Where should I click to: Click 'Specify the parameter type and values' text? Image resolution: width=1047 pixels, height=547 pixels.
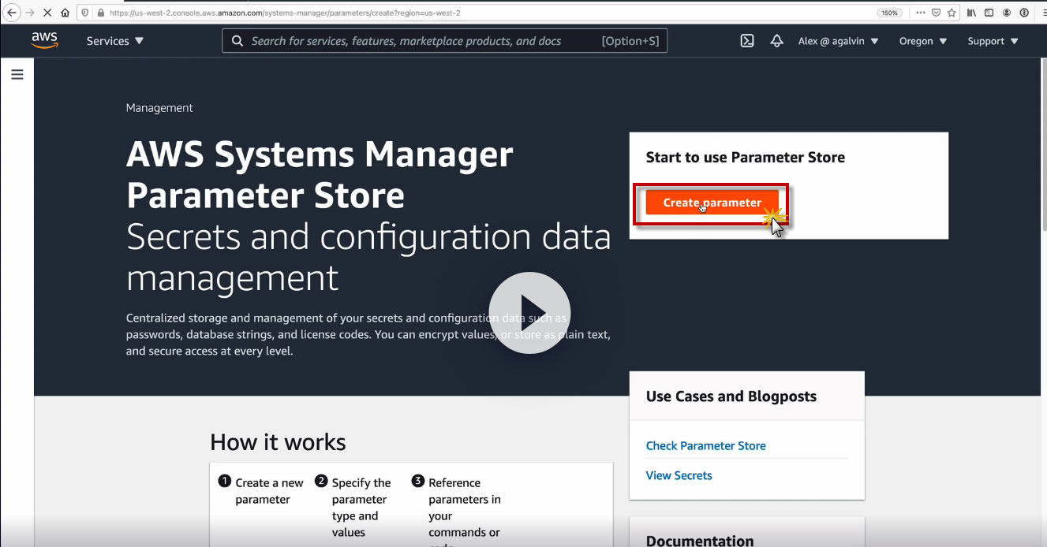(x=361, y=508)
